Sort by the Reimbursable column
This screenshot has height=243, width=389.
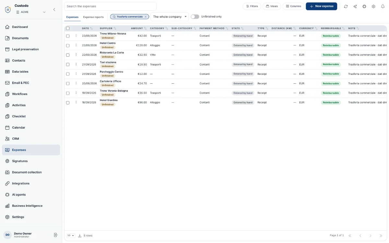[333, 28]
